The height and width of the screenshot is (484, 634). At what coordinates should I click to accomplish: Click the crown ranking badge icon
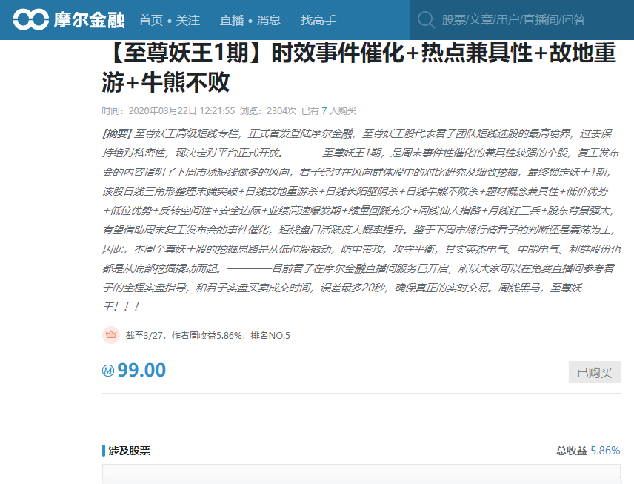(x=111, y=335)
